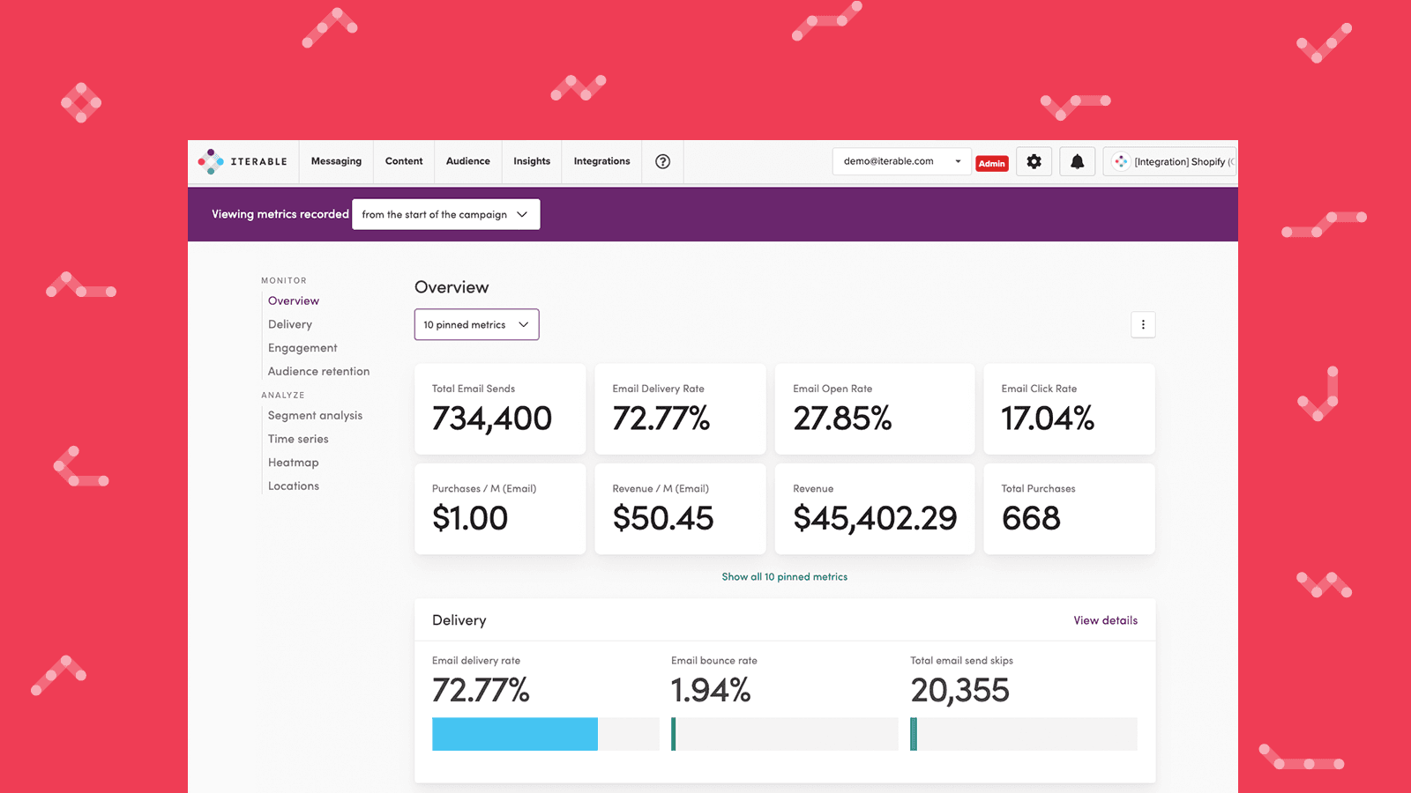Click the Iterable logo
Viewport: 1411px width, 793px height.
point(243,161)
